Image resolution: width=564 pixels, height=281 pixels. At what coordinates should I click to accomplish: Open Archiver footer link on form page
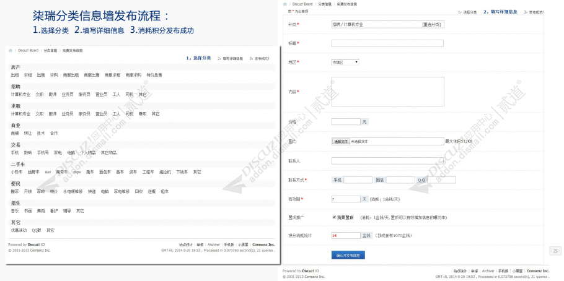488,271
